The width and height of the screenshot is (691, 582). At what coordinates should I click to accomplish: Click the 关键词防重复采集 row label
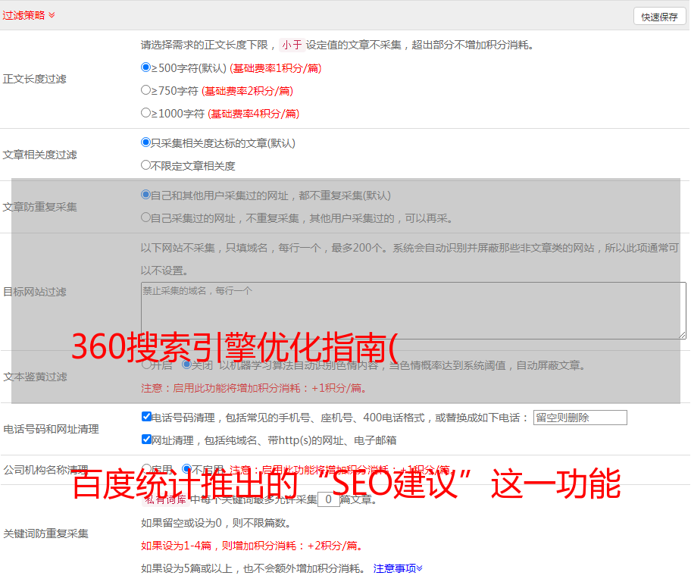coord(45,533)
